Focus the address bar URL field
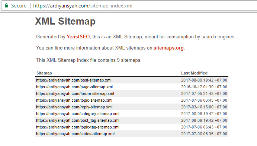Viewport: 257px width, 146px height. click(x=83, y=6)
